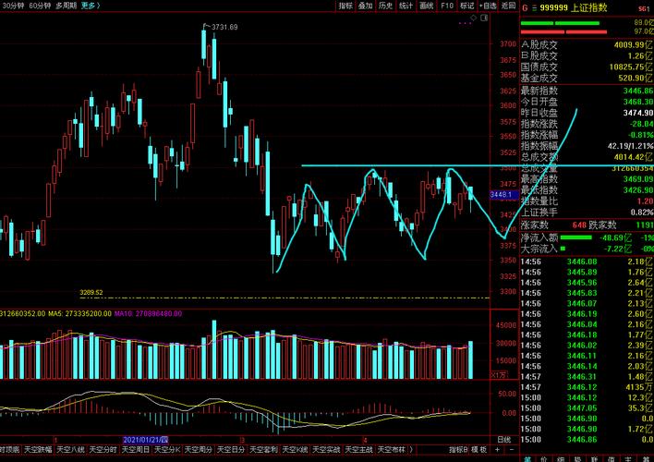Expand the 更多 periods dropdown

[x=91, y=6]
